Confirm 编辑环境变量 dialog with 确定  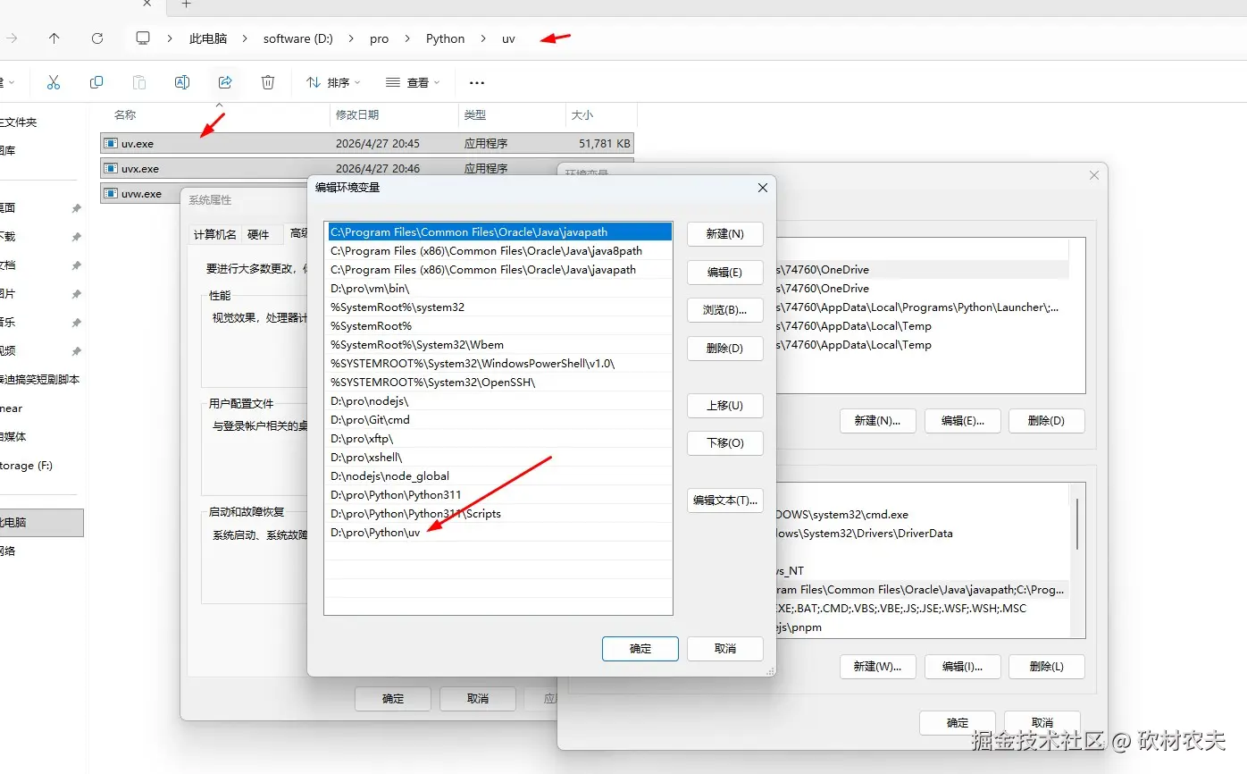click(x=640, y=649)
